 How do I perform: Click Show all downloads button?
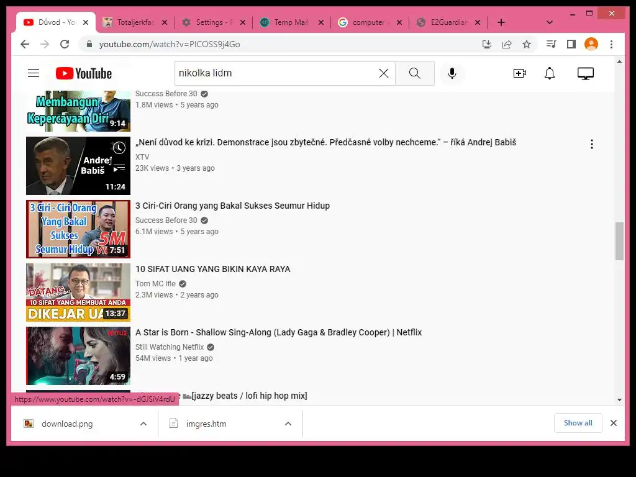578,423
